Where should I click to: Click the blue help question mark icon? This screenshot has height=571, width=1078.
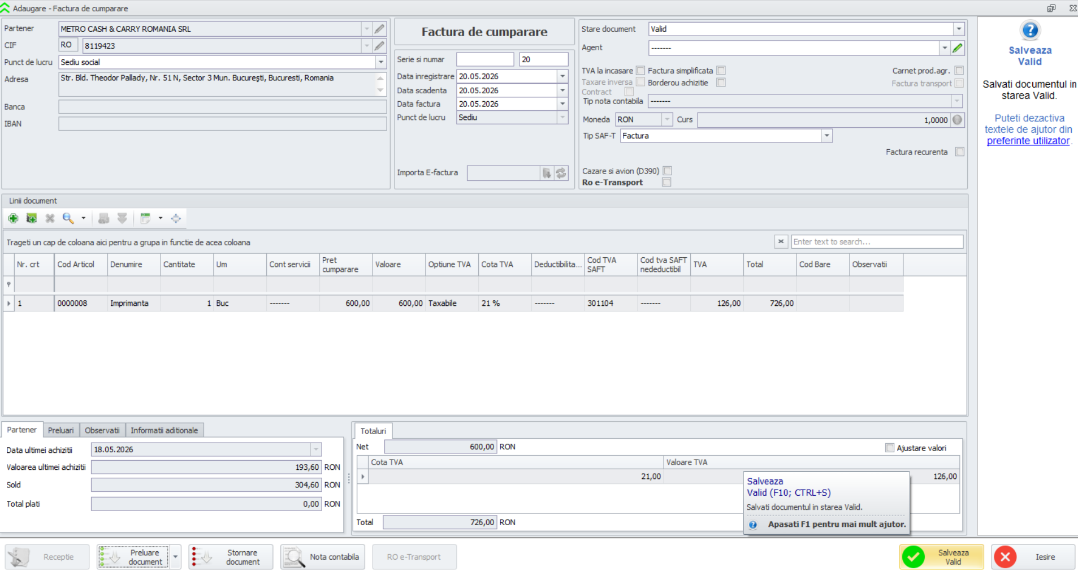tap(1030, 30)
